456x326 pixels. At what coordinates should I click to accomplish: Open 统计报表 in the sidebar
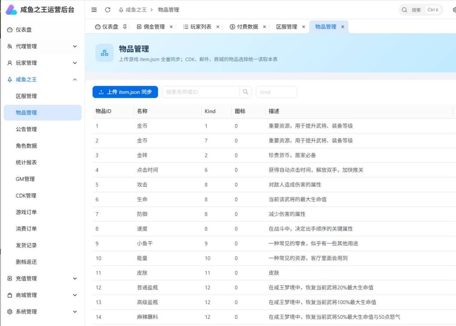pos(42,163)
